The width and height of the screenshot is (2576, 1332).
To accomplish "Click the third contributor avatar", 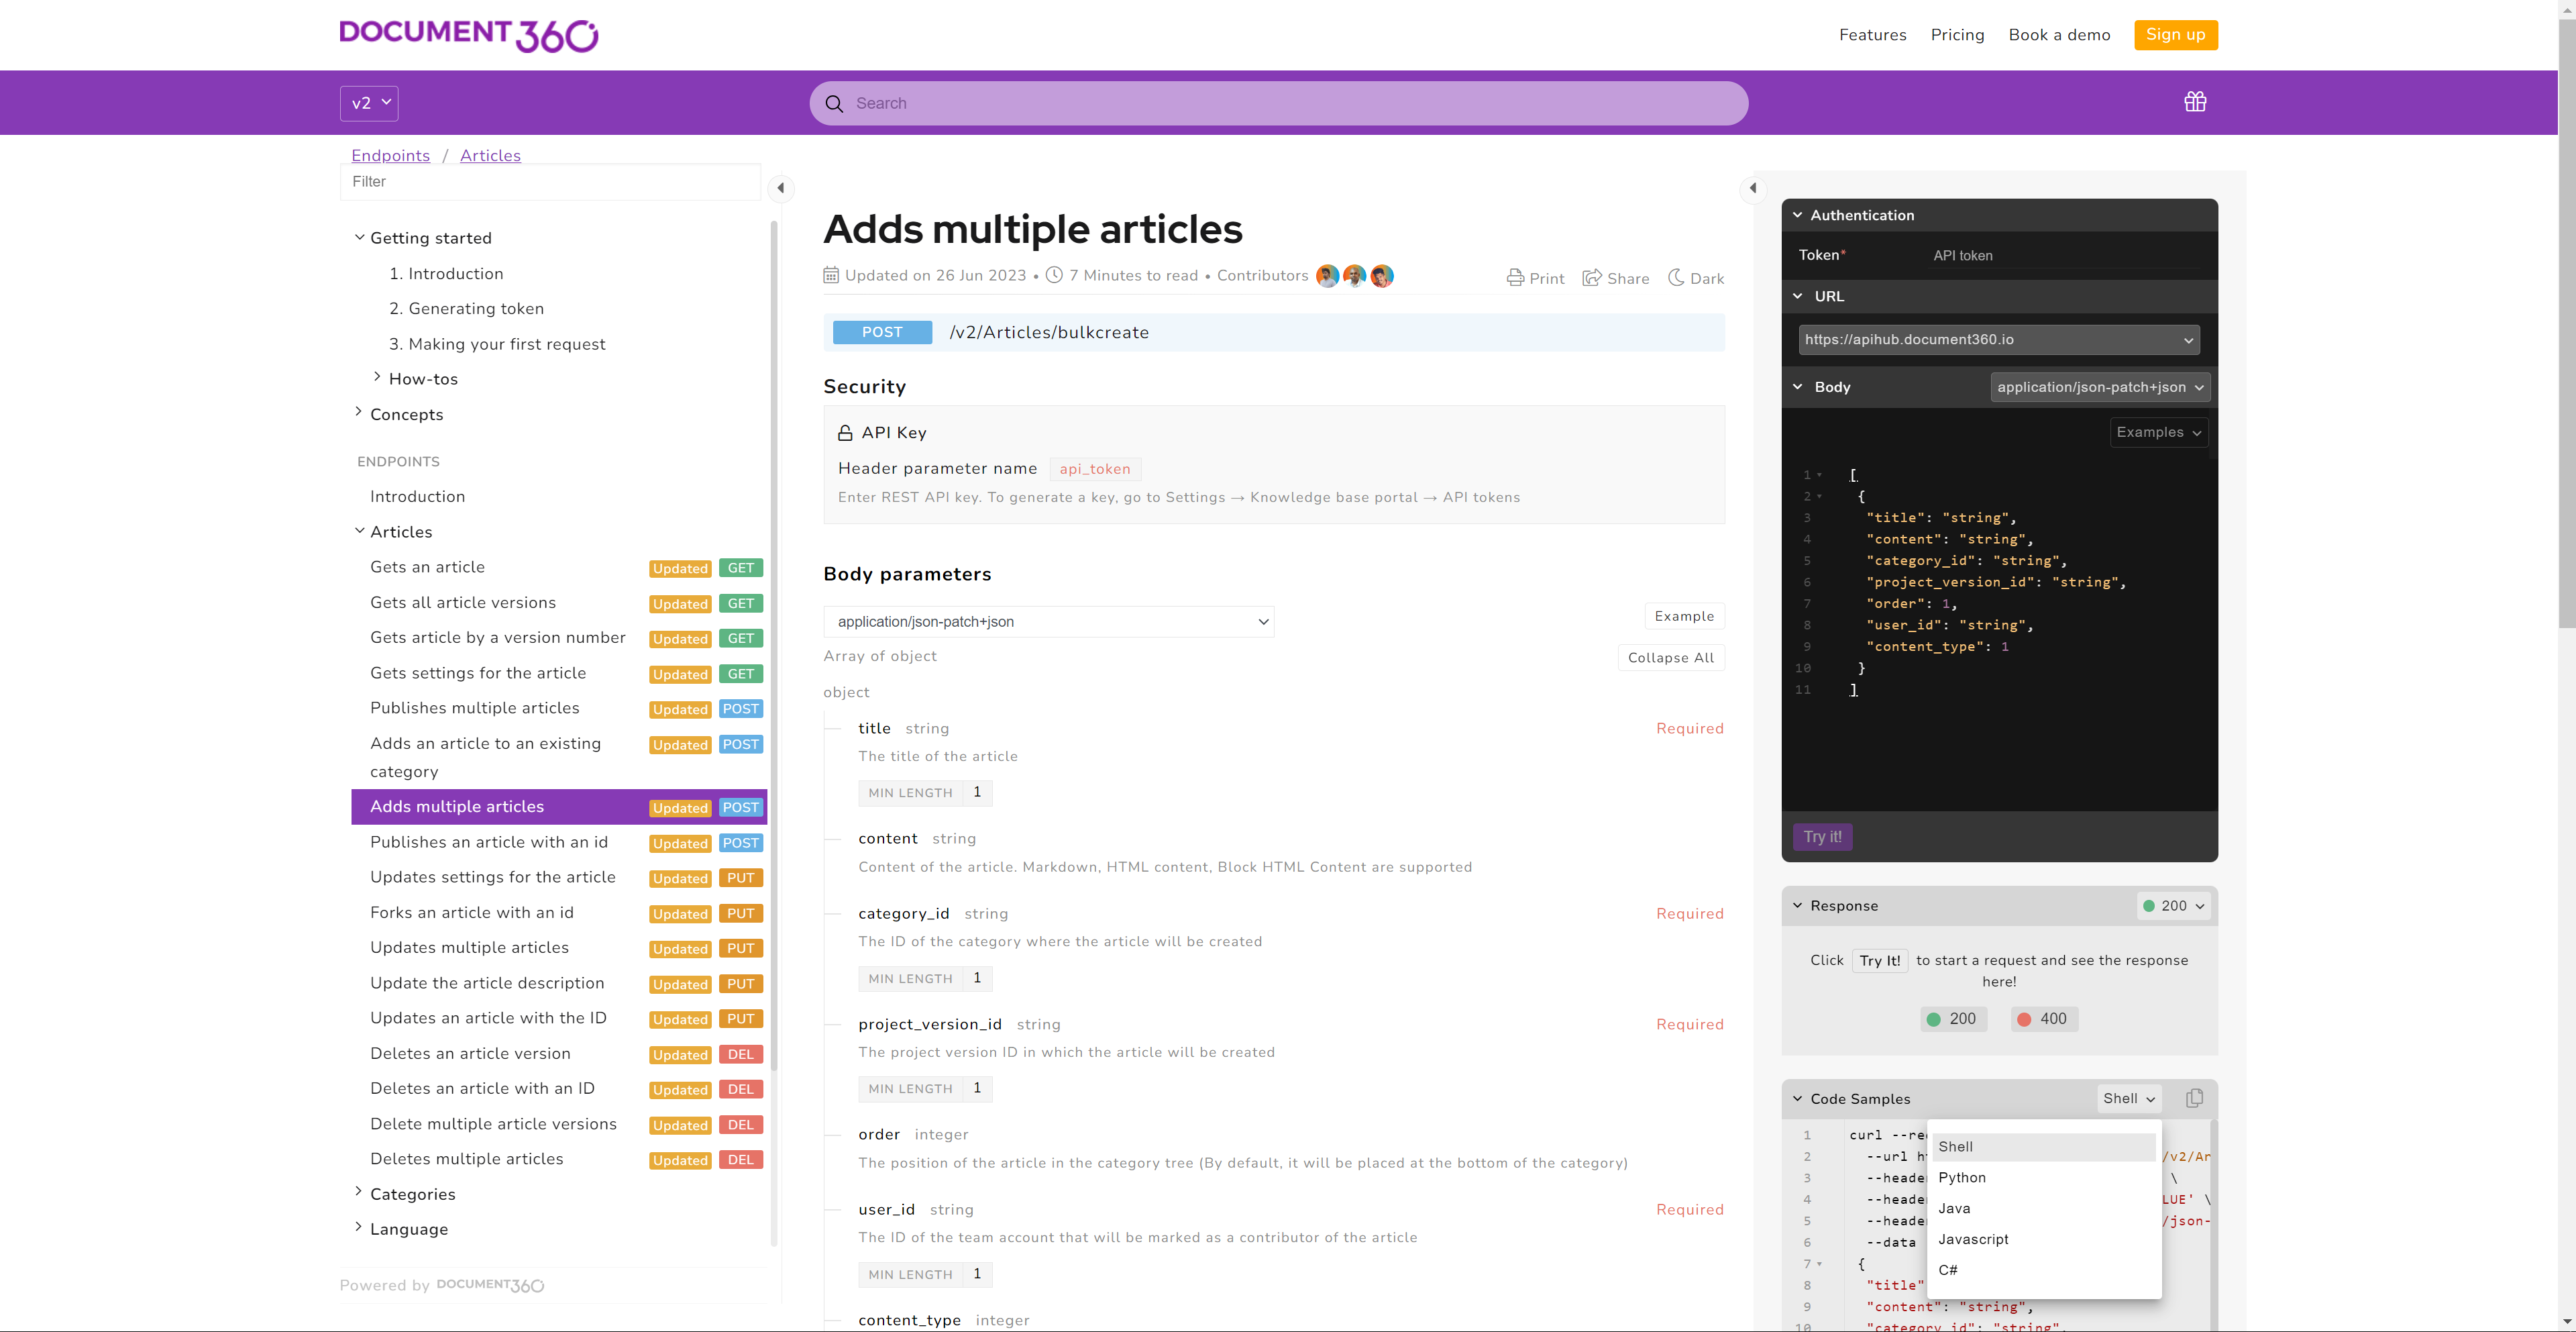I will [x=1382, y=276].
